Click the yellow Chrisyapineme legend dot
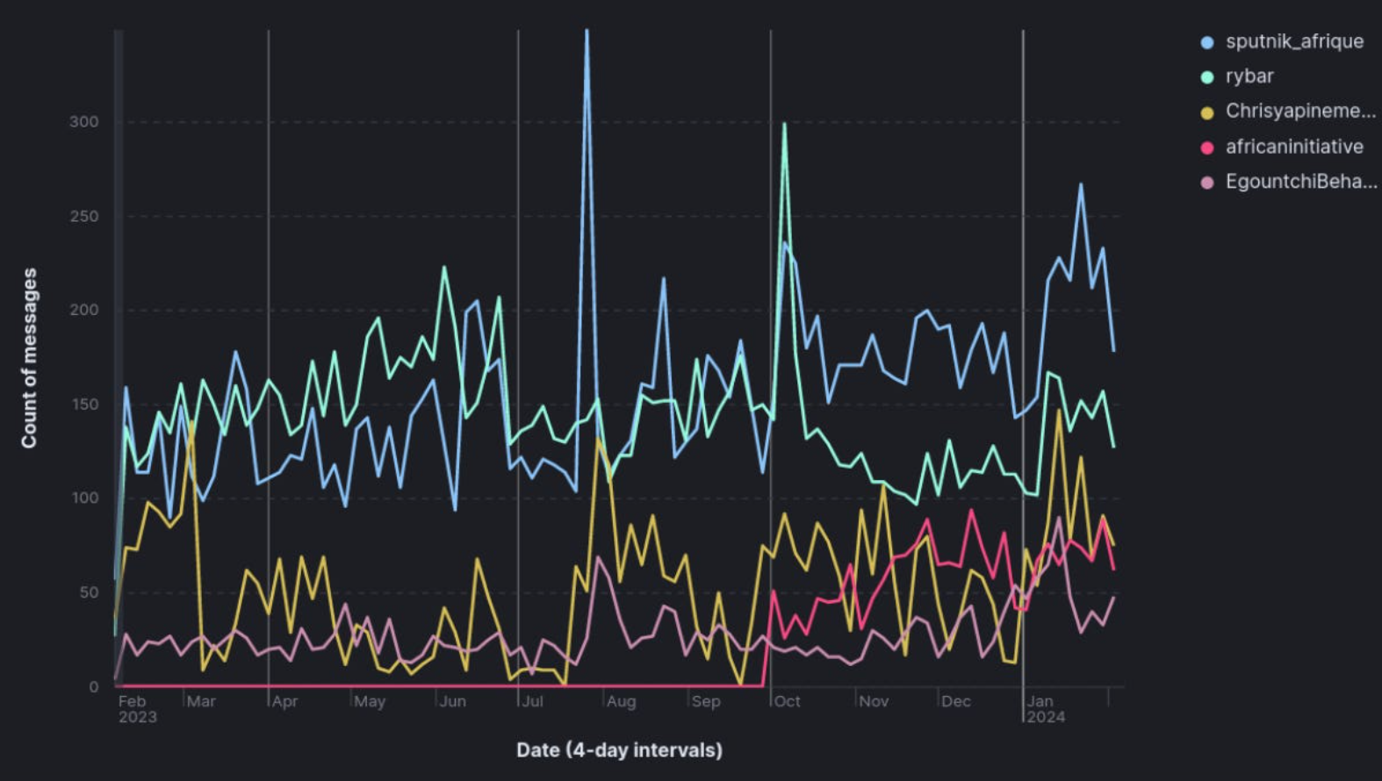Image resolution: width=1382 pixels, height=781 pixels. click(x=1207, y=112)
